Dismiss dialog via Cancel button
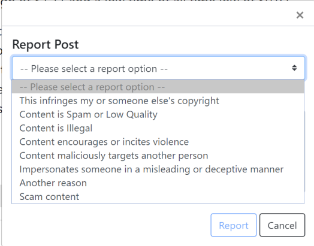 tap(282, 225)
